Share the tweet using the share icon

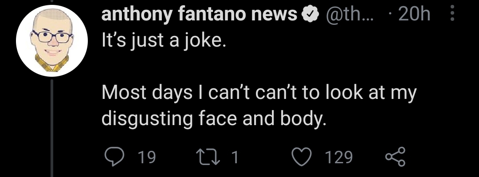coord(395,157)
